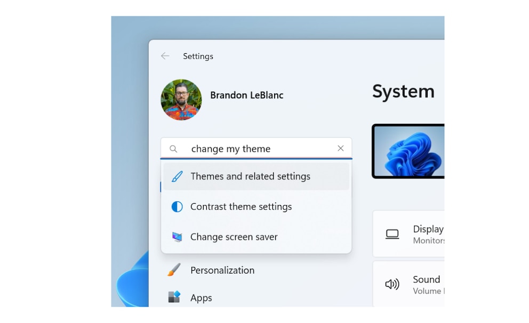This screenshot has height=323, width=529.
Task: Choose 'Contrast theme settings' result
Action: (x=257, y=207)
